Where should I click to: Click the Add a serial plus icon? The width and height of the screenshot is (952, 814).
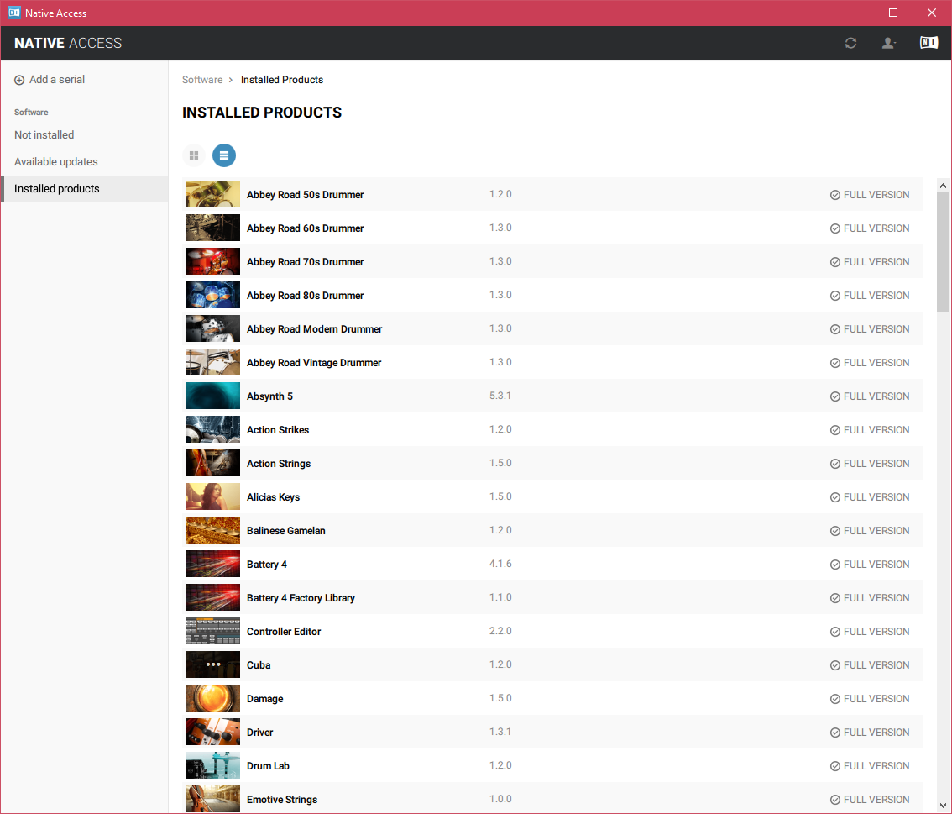coord(19,80)
